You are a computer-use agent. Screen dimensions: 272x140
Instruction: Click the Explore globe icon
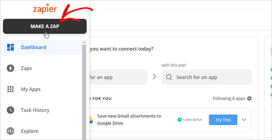[x=11, y=131]
